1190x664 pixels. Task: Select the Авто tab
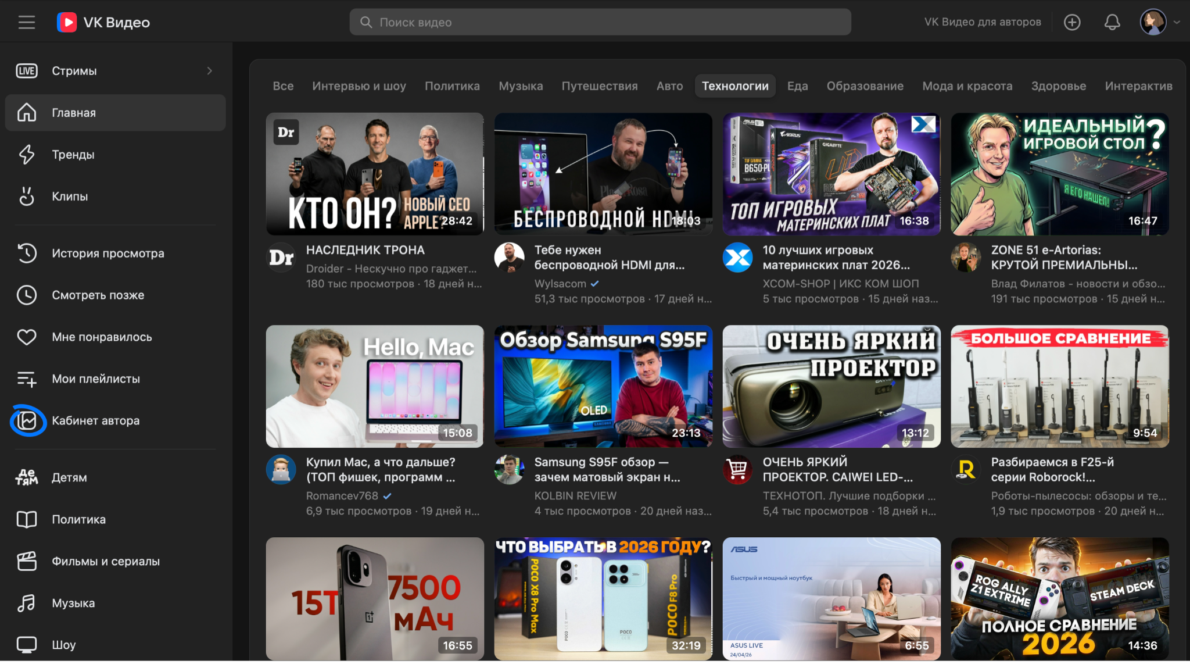(x=669, y=86)
